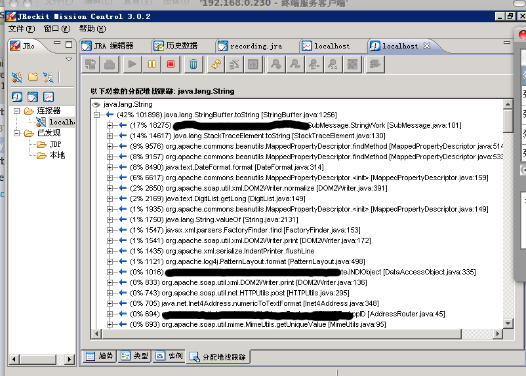Select the JDP folder
Screen dimensions: 526x376
[49, 144]
